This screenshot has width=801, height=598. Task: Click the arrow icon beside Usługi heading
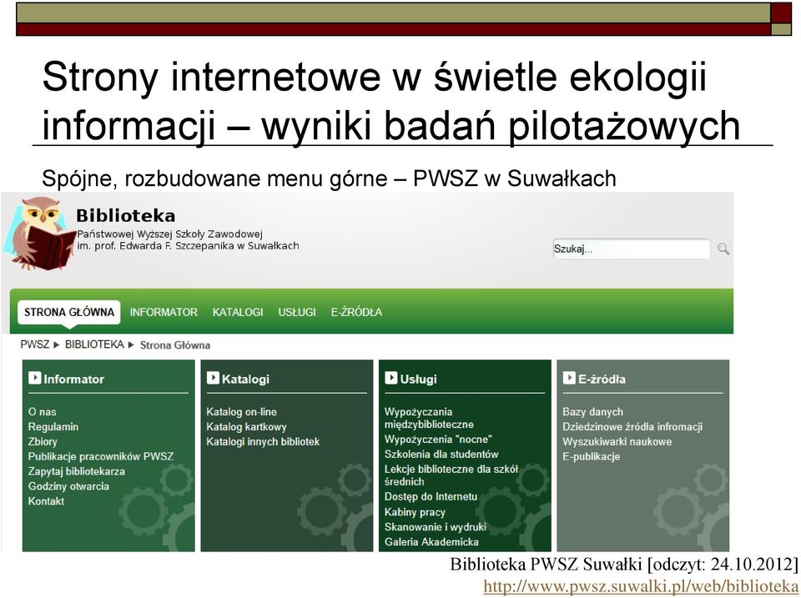tap(390, 378)
